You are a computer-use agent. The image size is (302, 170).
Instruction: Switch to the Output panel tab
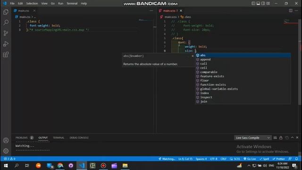pyautogui.click(x=43, y=137)
